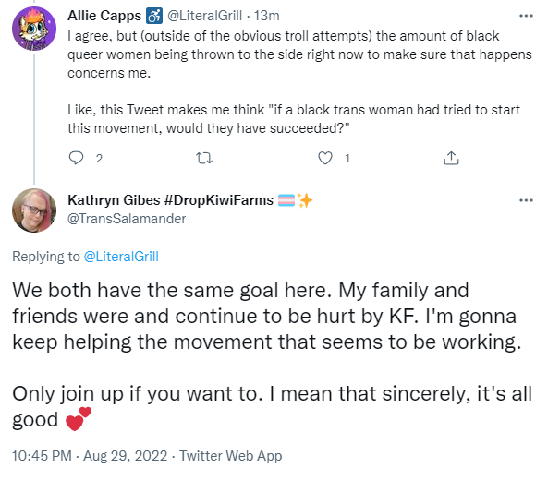This screenshot has height=480, width=548.
Task: Open Allie Capps' avatar picture
Action: coord(34,29)
